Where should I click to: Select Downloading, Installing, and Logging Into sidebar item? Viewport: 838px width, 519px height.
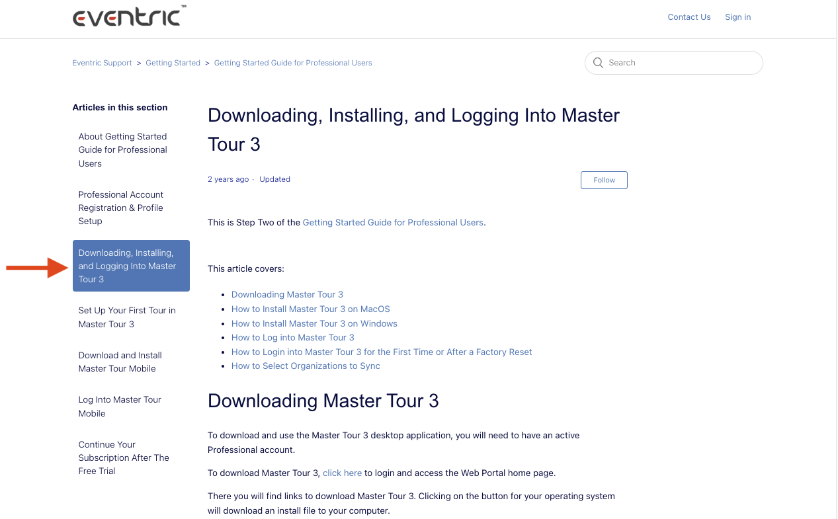131,266
